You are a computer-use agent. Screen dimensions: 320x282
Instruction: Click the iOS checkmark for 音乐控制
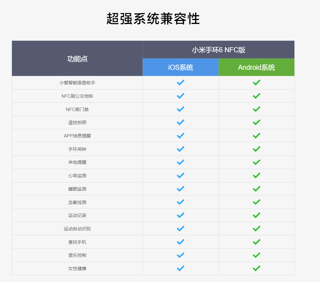coord(180,255)
